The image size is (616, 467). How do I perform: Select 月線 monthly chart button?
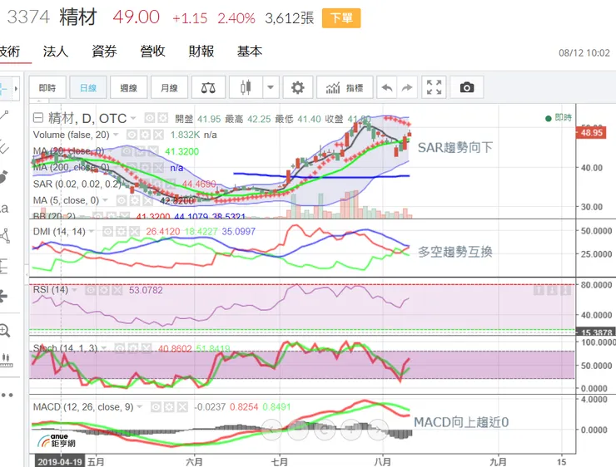click(x=169, y=87)
